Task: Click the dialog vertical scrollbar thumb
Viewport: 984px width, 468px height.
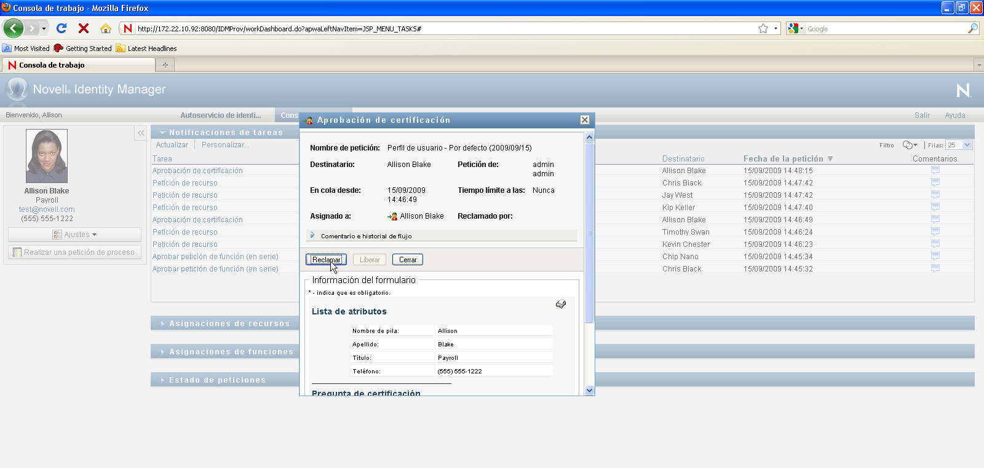Action: [x=590, y=233]
